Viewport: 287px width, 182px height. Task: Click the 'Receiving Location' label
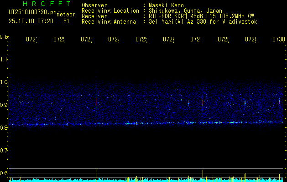[x=110, y=10]
